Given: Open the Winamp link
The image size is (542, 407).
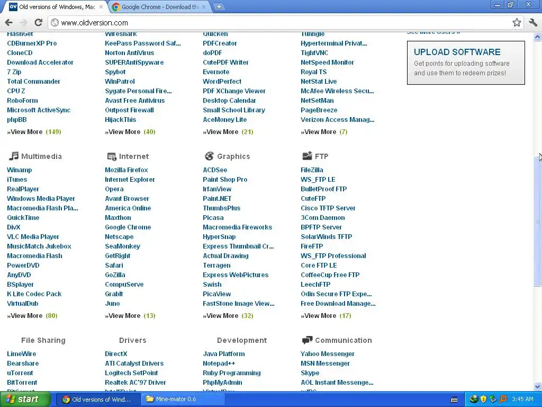Looking at the screenshot, I should (20, 170).
